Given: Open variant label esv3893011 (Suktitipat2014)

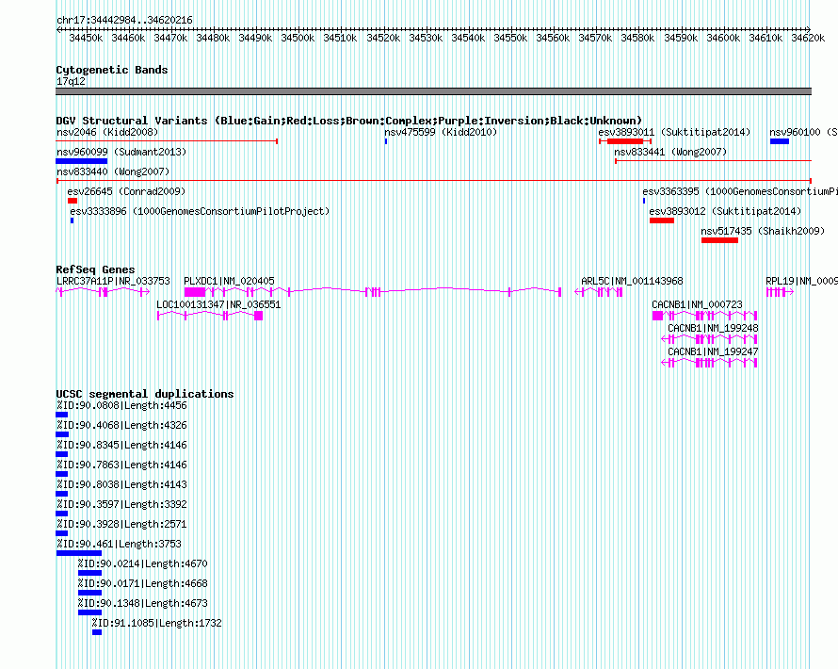Looking at the screenshot, I should click(674, 132).
